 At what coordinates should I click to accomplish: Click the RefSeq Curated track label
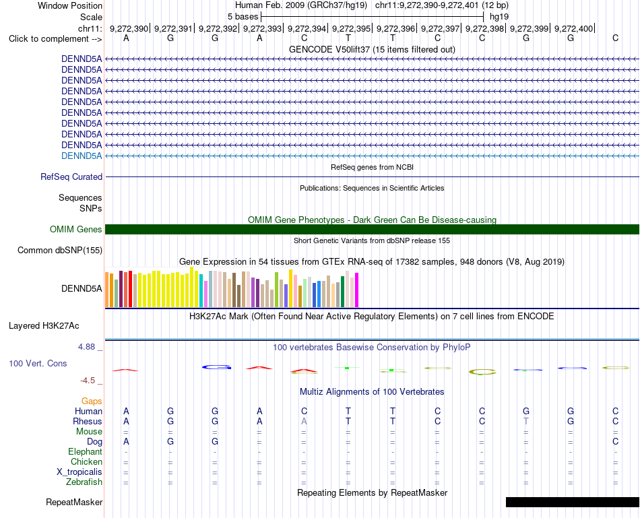[x=71, y=176]
